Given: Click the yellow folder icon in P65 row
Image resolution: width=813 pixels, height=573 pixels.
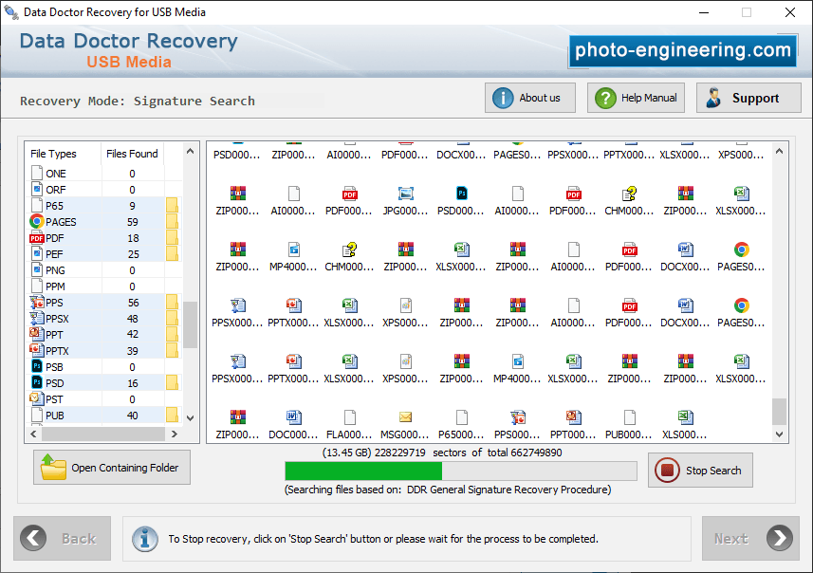Looking at the screenshot, I should tap(172, 205).
